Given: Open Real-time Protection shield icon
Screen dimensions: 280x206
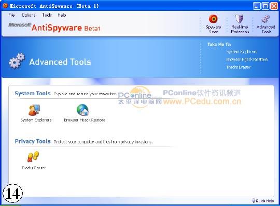Looking at the screenshot, I should 239,19.
